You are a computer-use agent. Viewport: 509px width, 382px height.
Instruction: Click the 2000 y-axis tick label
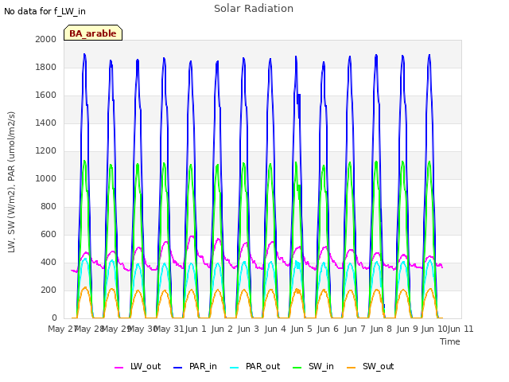(x=46, y=39)
